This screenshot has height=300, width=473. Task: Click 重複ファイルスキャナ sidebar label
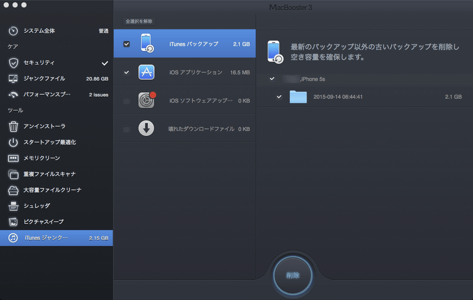49,174
